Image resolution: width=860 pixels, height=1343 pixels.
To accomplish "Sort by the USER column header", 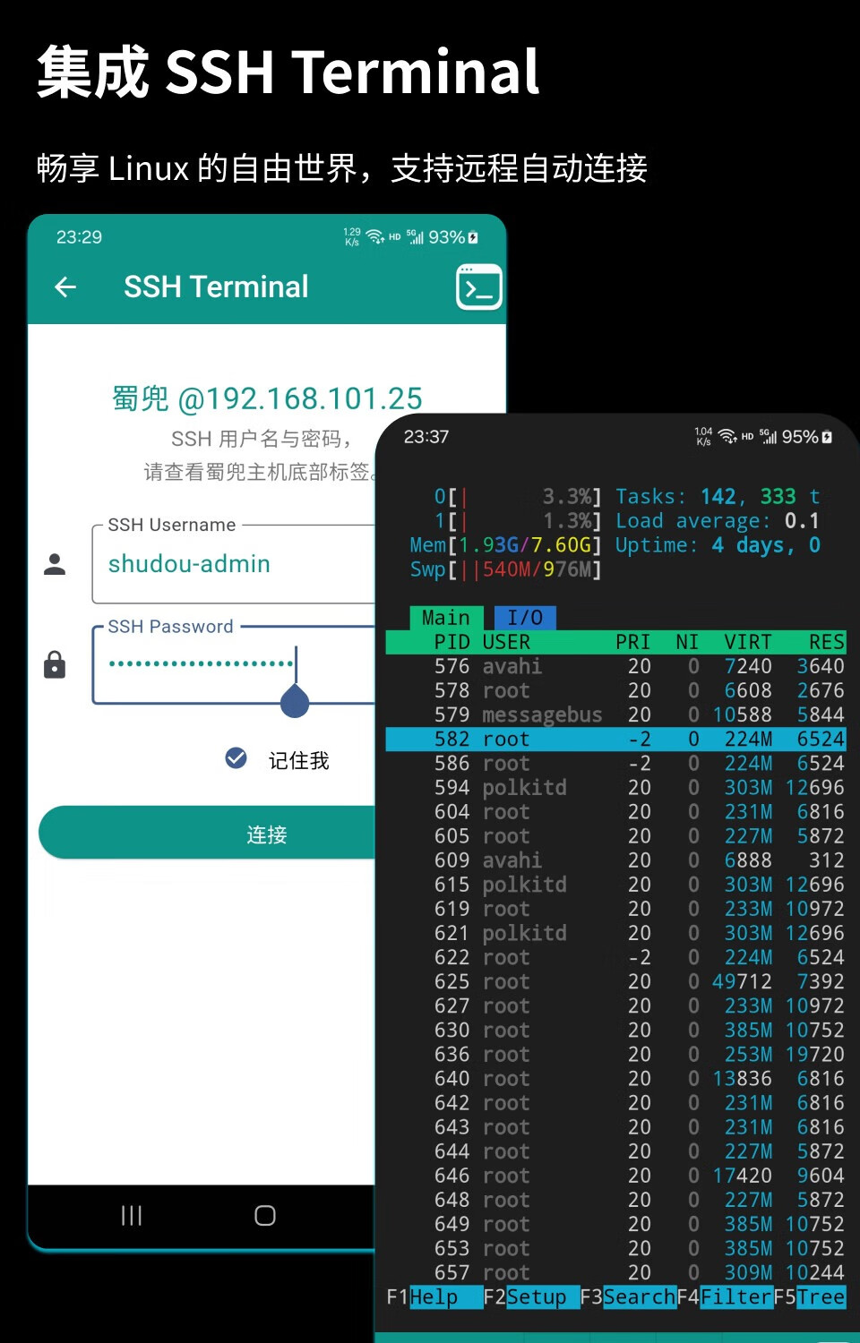I will (x=506, y=642).
